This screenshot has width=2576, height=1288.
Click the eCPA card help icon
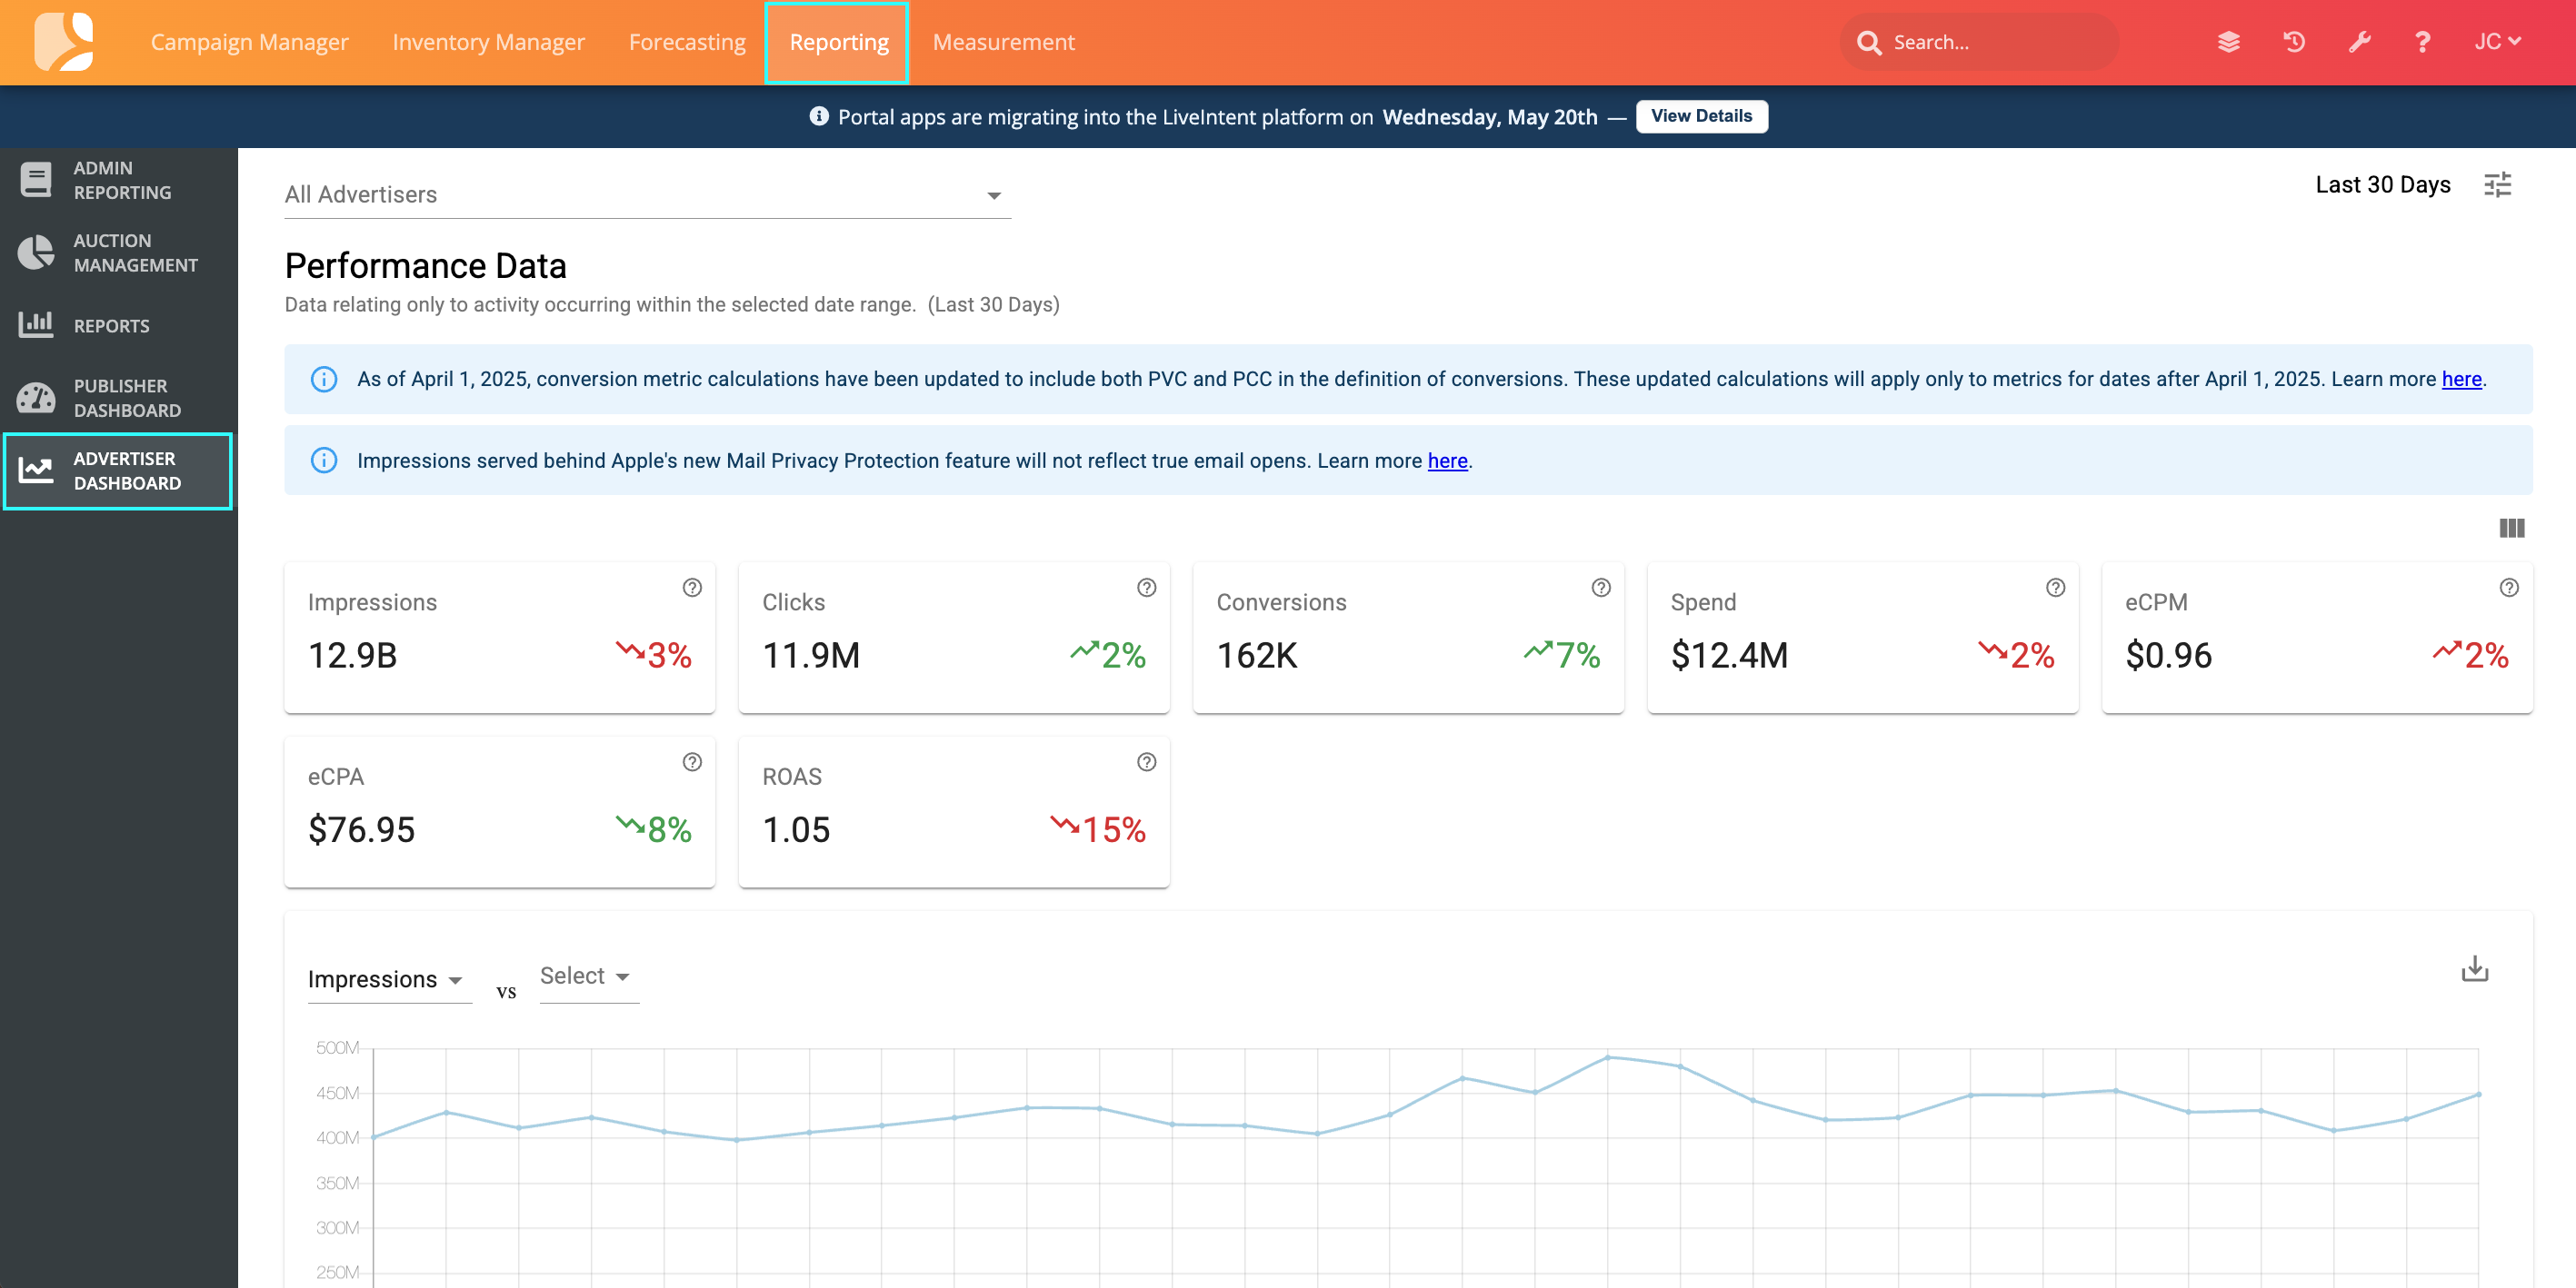692,762
